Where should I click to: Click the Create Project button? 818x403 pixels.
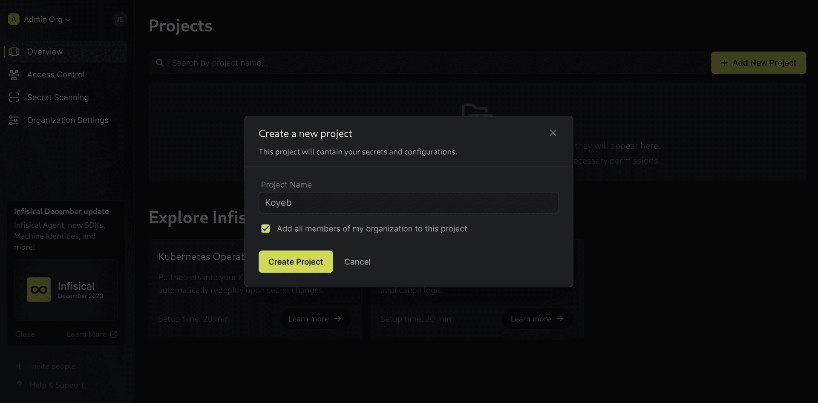pos(295,262)
